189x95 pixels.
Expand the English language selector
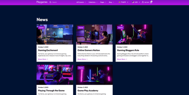click(123, 2)
